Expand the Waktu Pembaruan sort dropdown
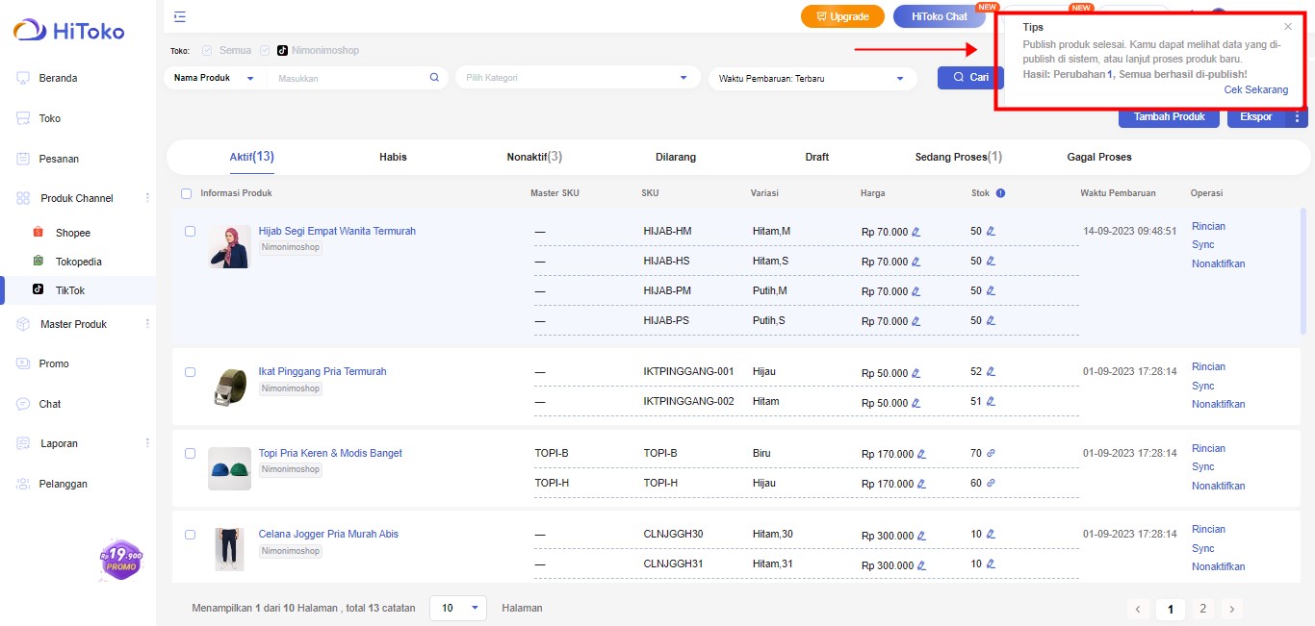Viewport: 1315px width, 626px height. point(812,79)
